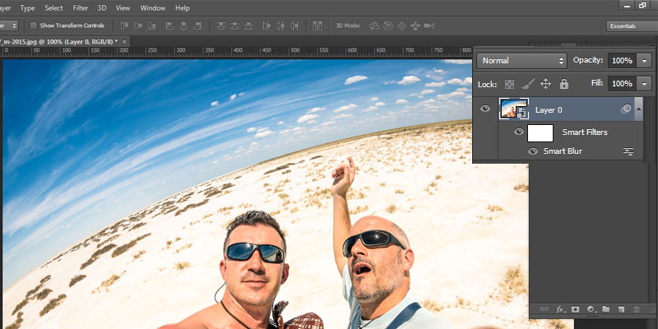
Task: Select the Smart Filters mask thumbnail
Action: (x=540, y=132)
